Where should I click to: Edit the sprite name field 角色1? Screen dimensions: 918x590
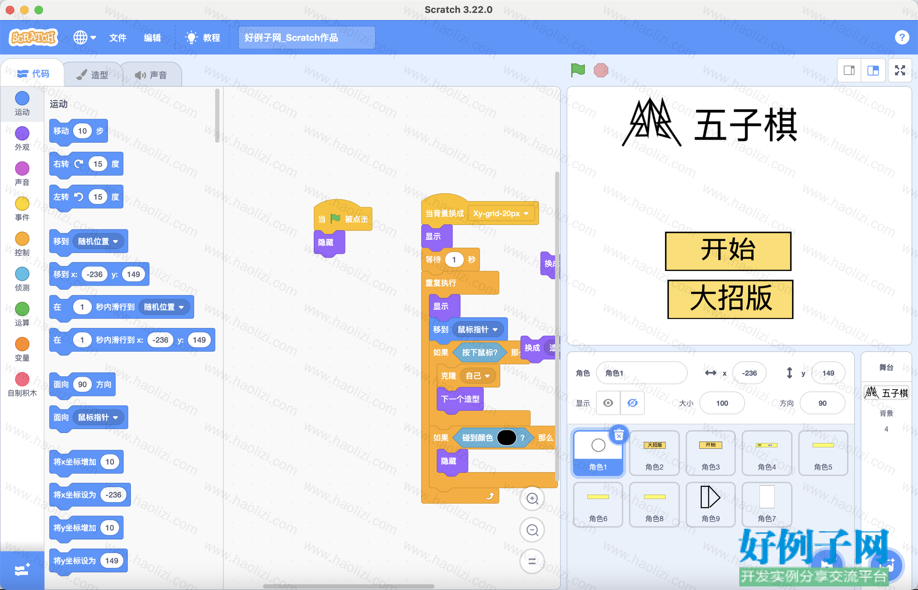tap(642, 373)
